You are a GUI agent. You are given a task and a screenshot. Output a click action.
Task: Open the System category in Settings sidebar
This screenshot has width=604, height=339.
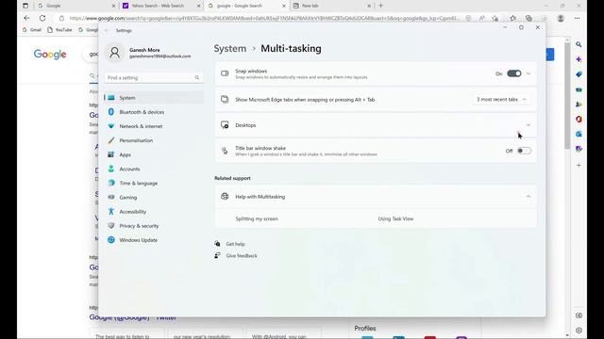[x=154, y=98]
